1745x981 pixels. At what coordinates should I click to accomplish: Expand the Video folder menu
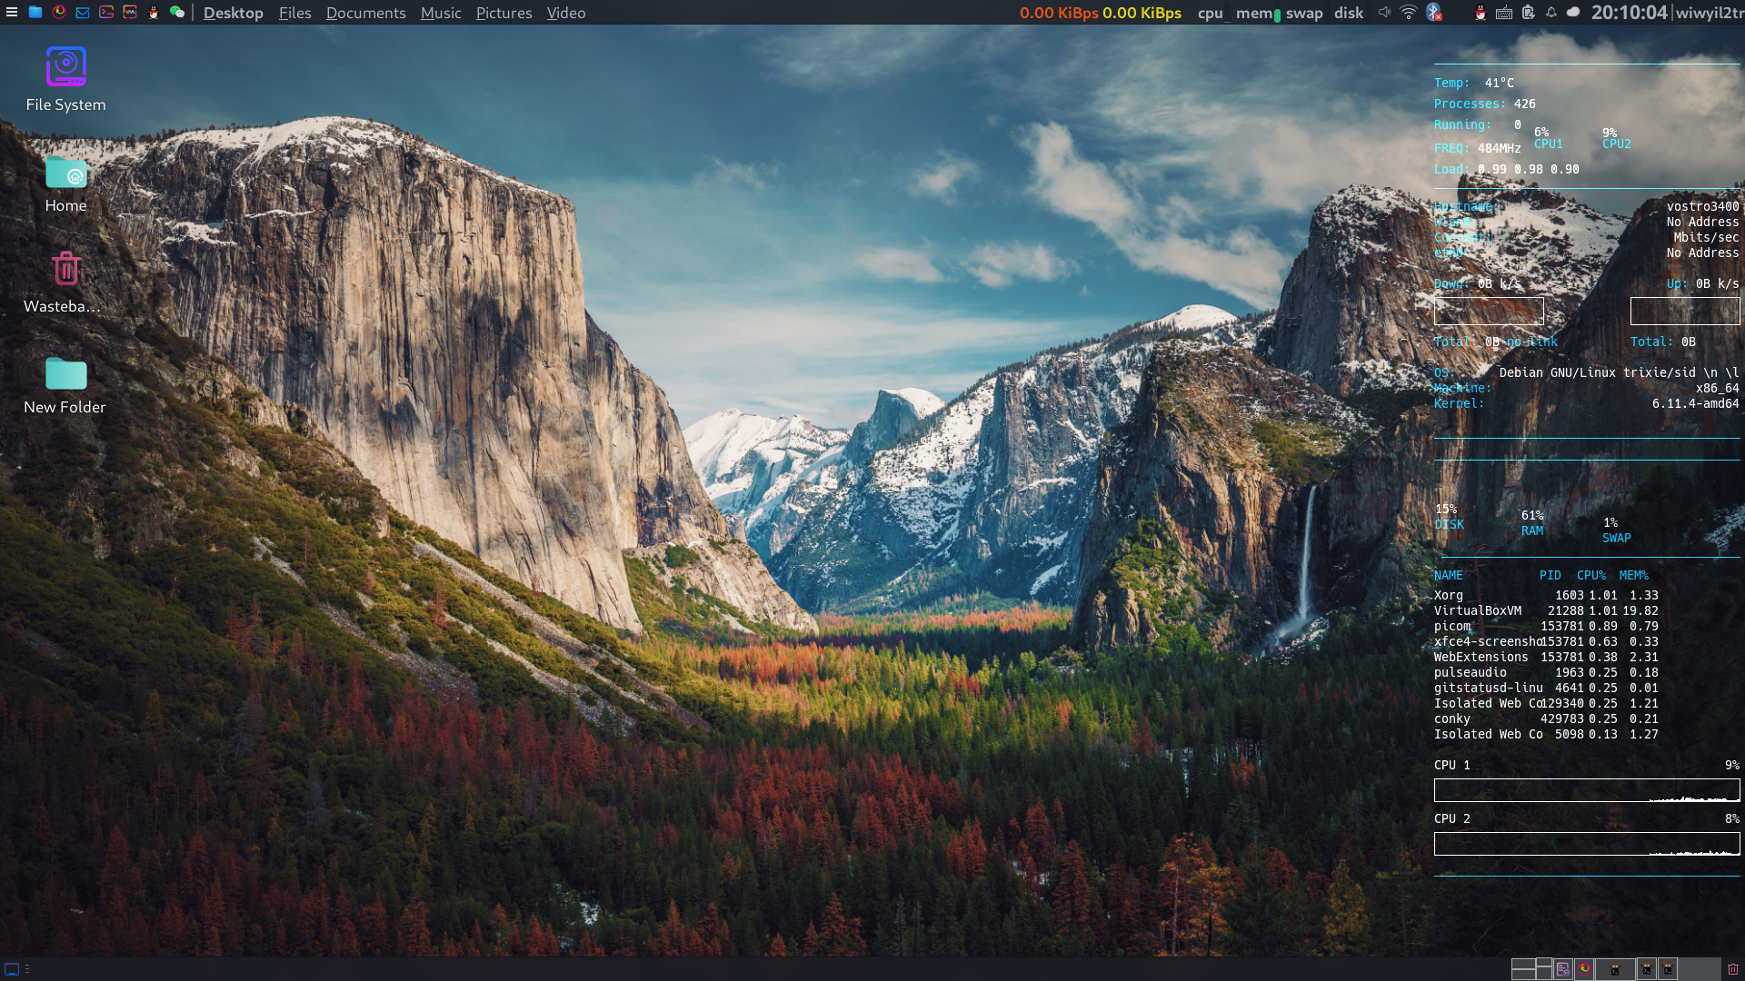click(x=565, y=13)
